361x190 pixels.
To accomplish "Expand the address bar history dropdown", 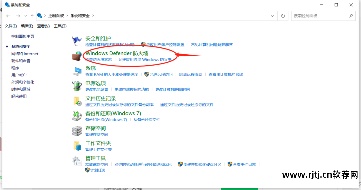I will tap(272, 16).
